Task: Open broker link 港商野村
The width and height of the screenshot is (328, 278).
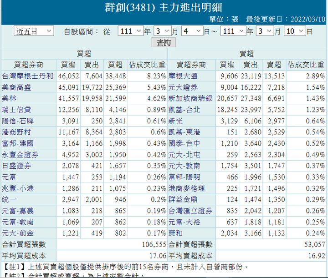Action: [x=16, y=132]
